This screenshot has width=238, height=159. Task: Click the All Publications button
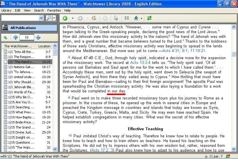pyautogui.click(x=29, y=28)
